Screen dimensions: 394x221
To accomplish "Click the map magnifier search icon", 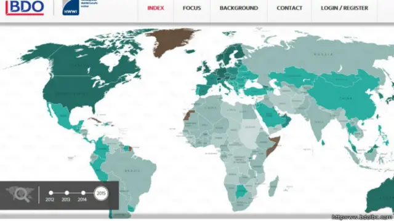I will coord(20,194).
